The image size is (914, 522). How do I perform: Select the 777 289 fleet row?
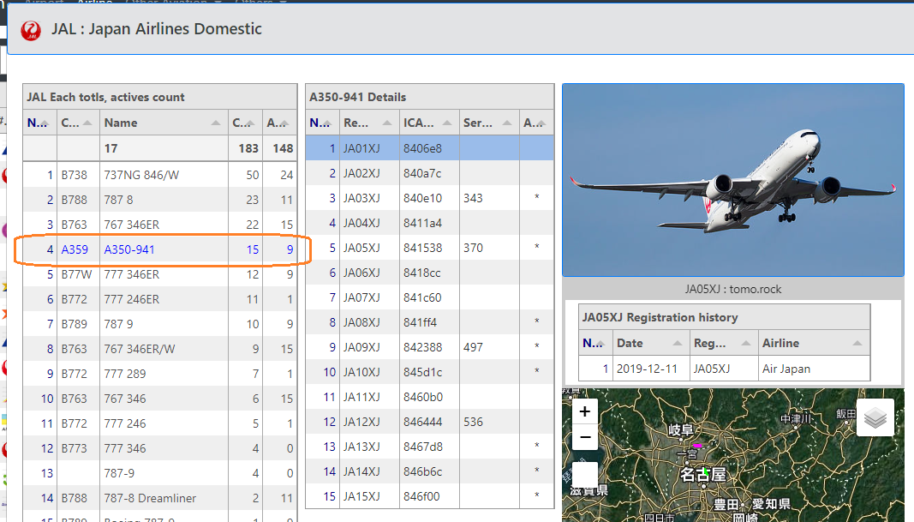[159, 374]
